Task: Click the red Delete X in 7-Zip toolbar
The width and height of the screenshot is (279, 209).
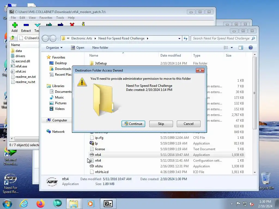Action: [72, 24]
